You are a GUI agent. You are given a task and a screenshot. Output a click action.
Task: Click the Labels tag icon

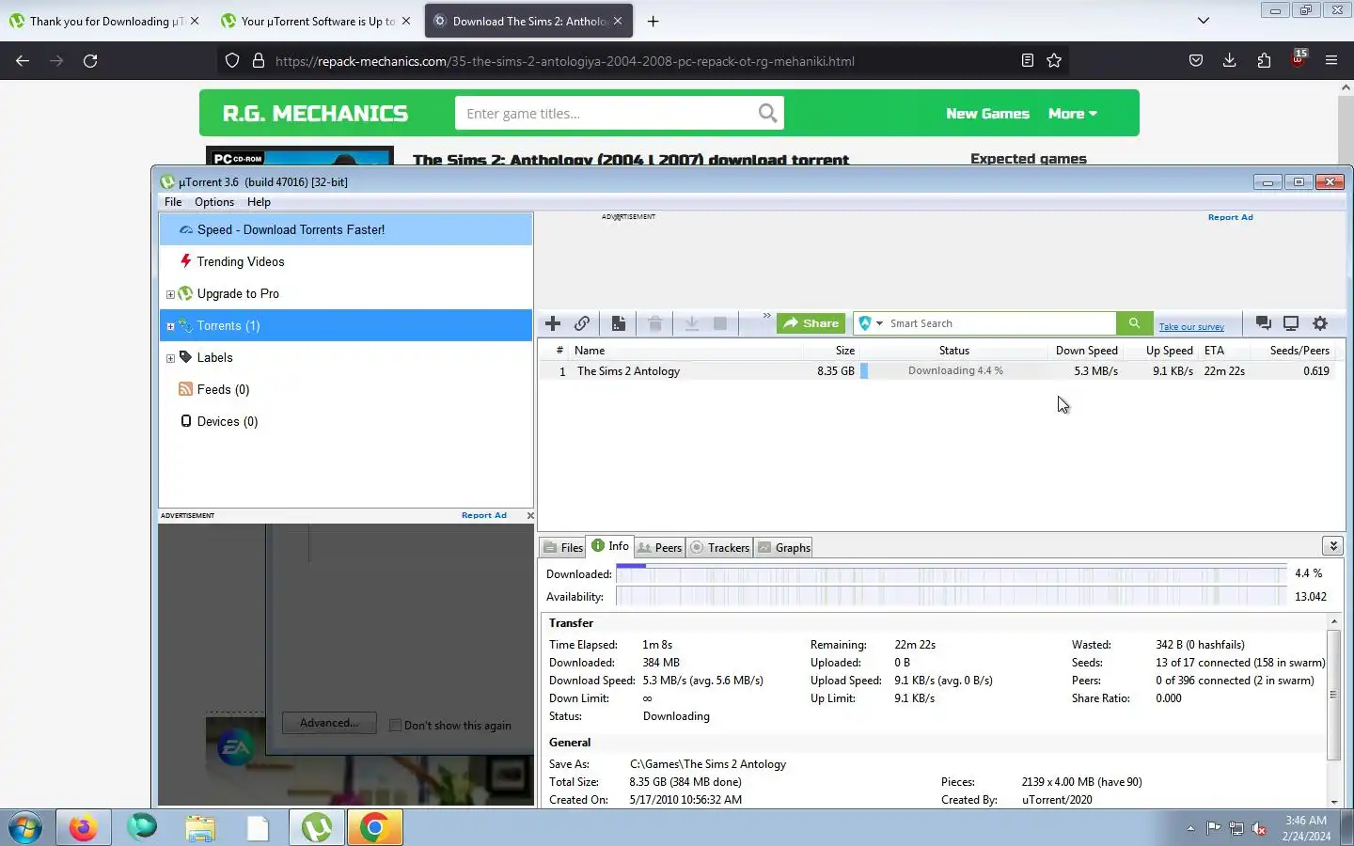click(185, 357)
